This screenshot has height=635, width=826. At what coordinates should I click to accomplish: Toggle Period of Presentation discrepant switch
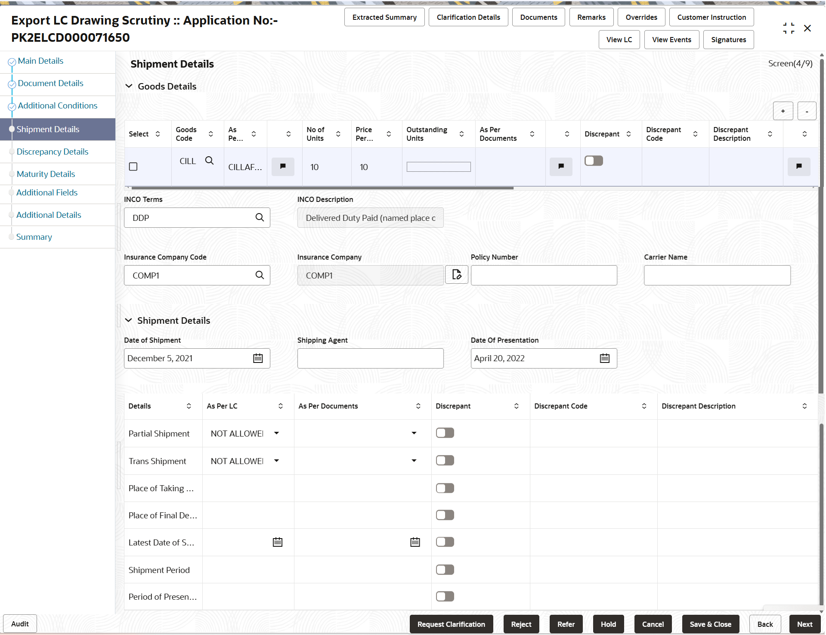click(x=445, y=596)
